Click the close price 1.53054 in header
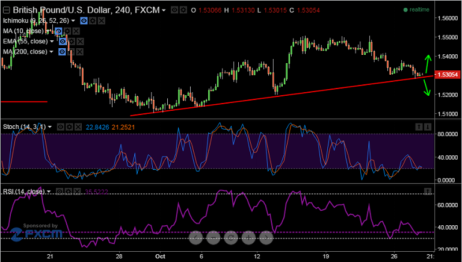462x262 pixels. pos(308,10)
